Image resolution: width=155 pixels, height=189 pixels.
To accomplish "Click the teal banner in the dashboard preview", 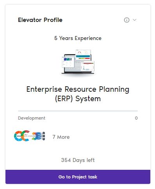I will point(83,56).
